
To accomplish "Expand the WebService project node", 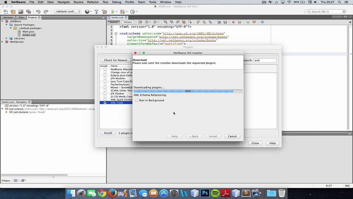I will pyautogui.click(x=2, y=42).
